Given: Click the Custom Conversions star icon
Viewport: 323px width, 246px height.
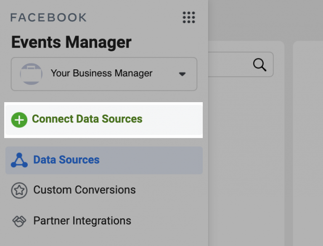Looking at the screenshot, I should 19,190.
